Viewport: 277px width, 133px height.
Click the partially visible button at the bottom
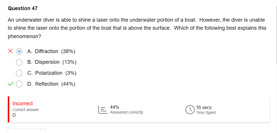[27, 131]
